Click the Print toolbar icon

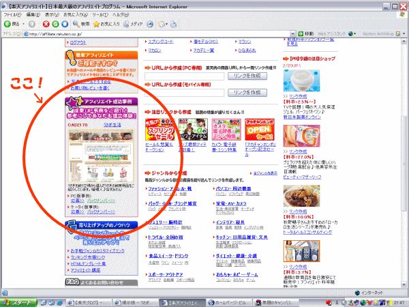click(173, 24)
